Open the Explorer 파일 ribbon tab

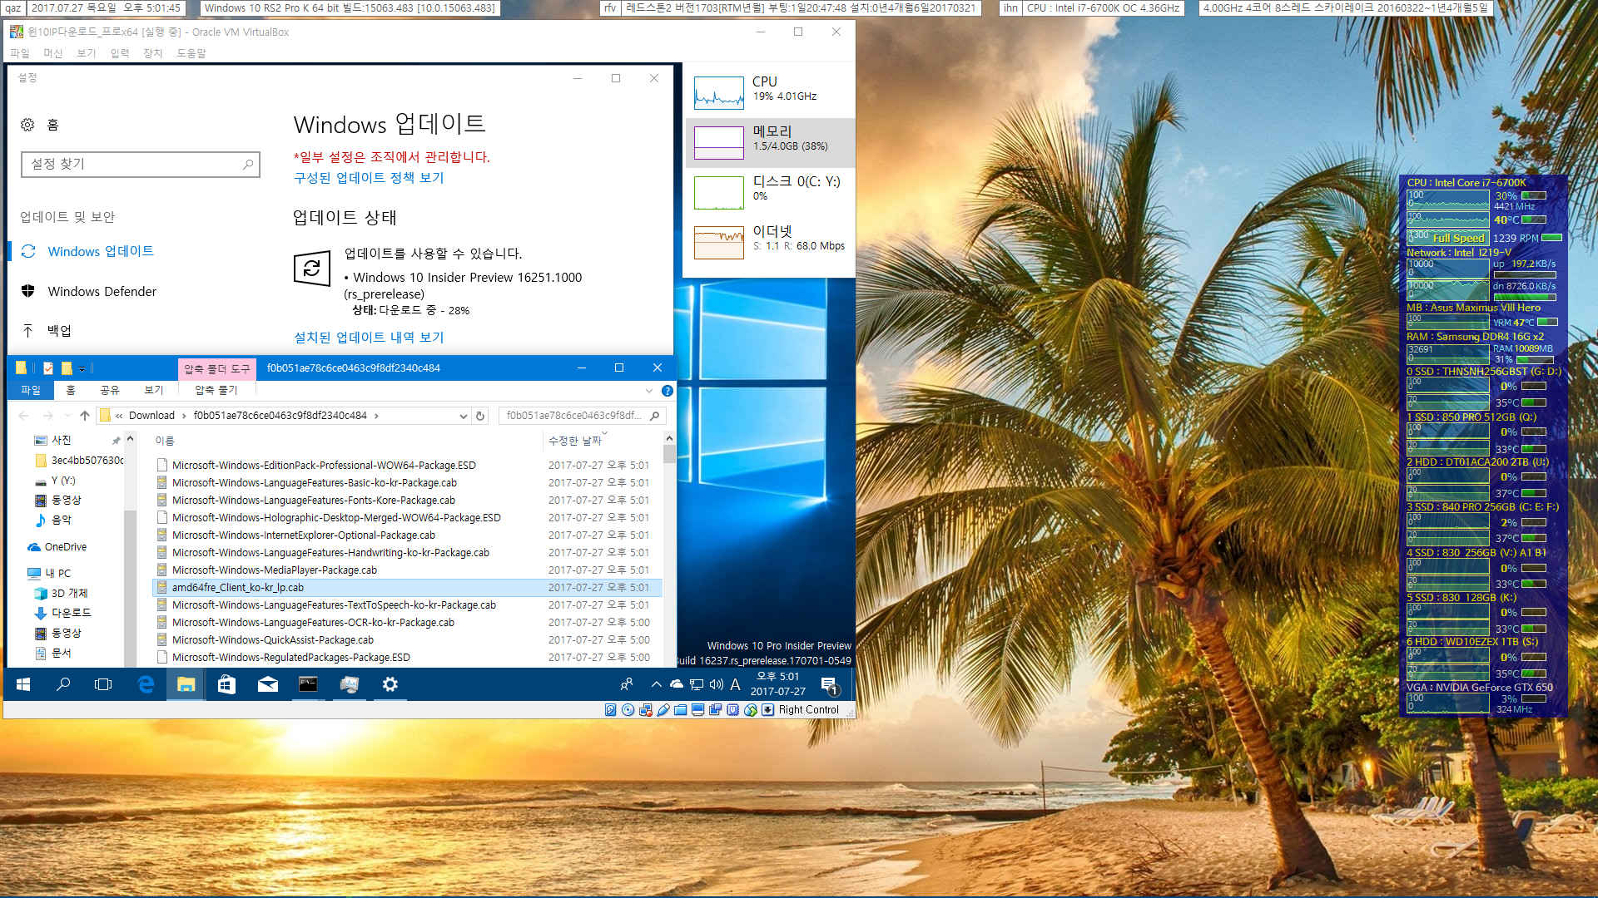coord(30,390)
